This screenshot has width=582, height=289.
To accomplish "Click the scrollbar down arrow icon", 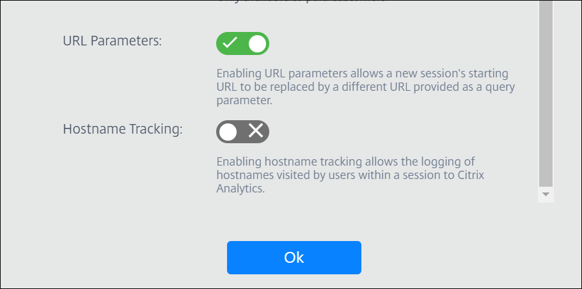I will pos(546,194).
